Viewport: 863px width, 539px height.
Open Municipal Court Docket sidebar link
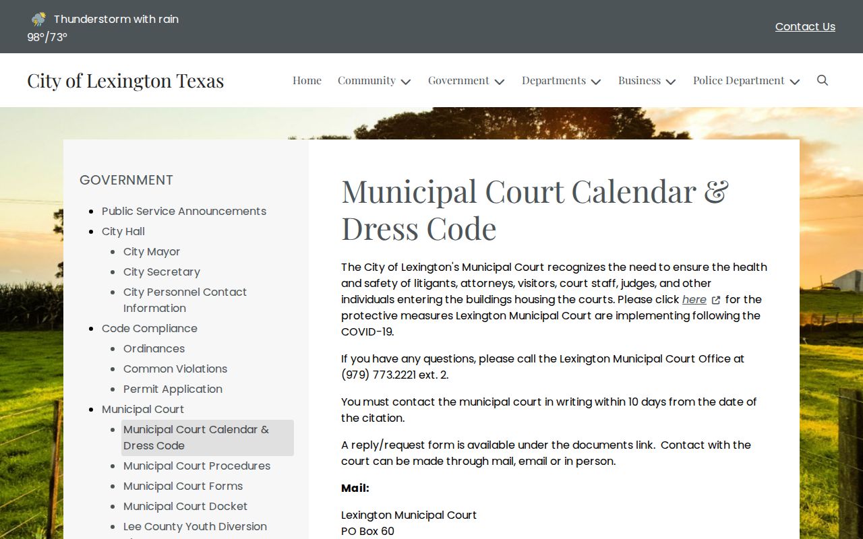coord(185,506)
